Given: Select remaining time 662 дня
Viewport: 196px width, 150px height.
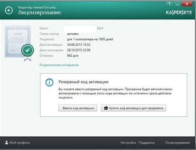Looking at the screenshot, I should point(72,56).
